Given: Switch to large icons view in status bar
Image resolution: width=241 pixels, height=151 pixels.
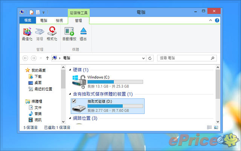Looking at the screenshot, I should (216, 128).
